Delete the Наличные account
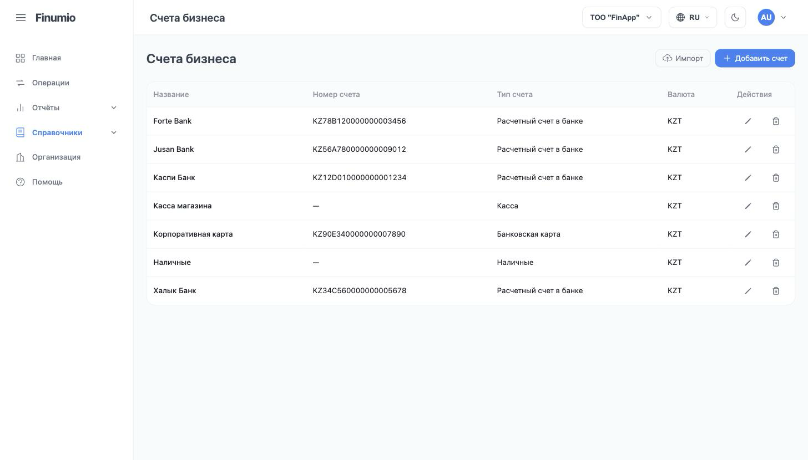Image resolution: width=808 pixels, height=460 pixels. tap(776, 263)
